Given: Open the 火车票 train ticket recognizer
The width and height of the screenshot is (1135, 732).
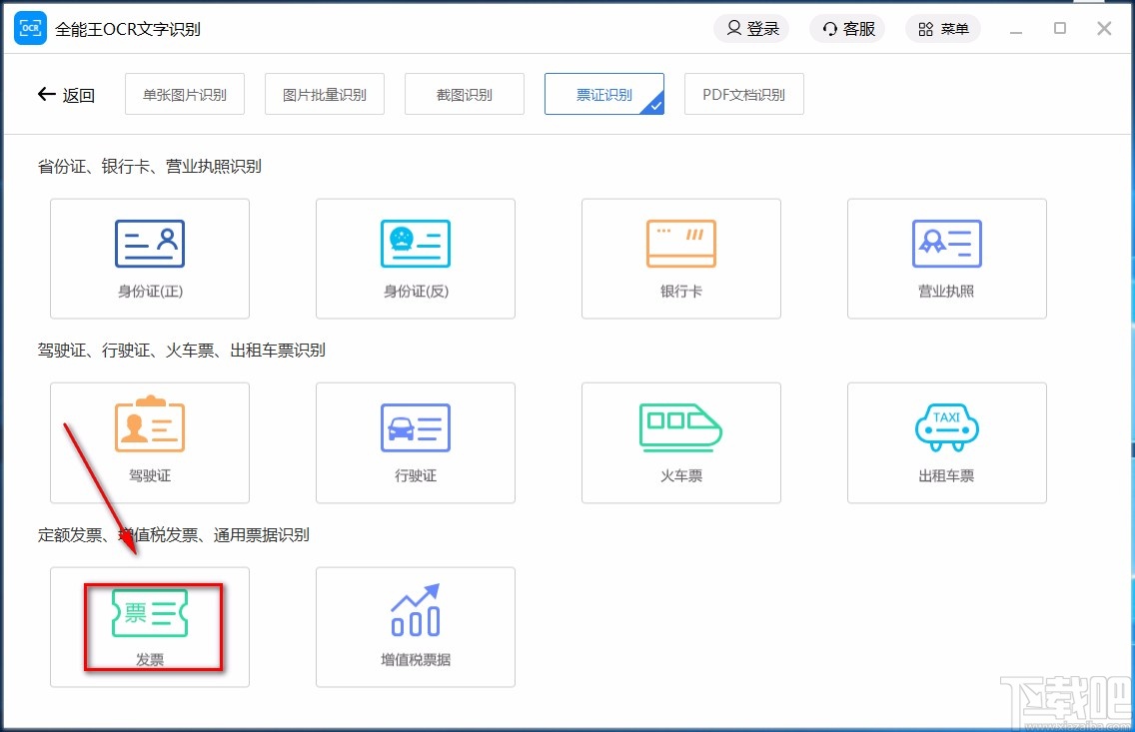Looking at the screenshot, I should point(680,442).
